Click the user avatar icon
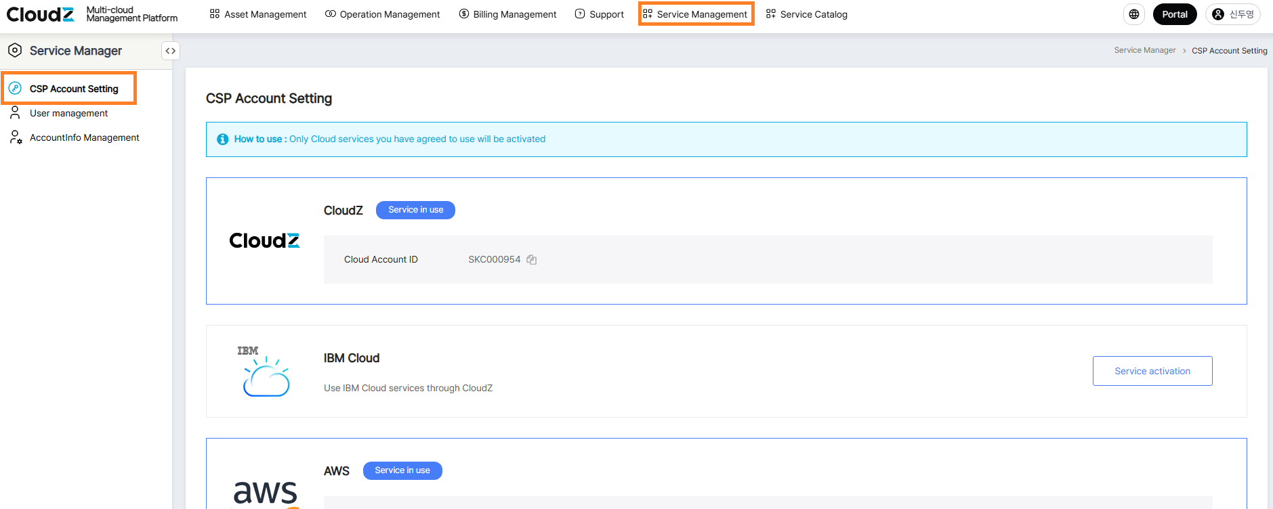Viewport: 1273px width, 509px height. [1218, 14]
